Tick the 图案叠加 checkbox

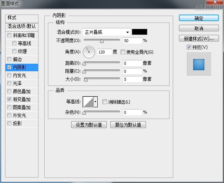[9, 107]
